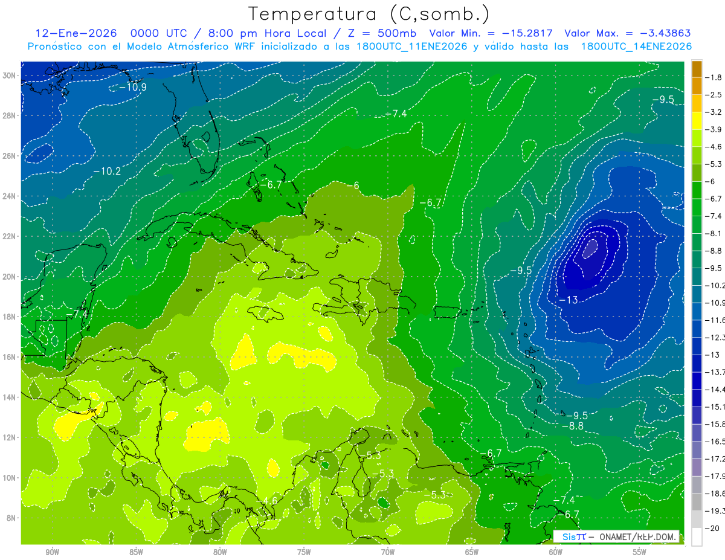Click the legend value -15.1
Image resolution: width=725 pixels, height=560 pixels.
(x=714, y=407)
